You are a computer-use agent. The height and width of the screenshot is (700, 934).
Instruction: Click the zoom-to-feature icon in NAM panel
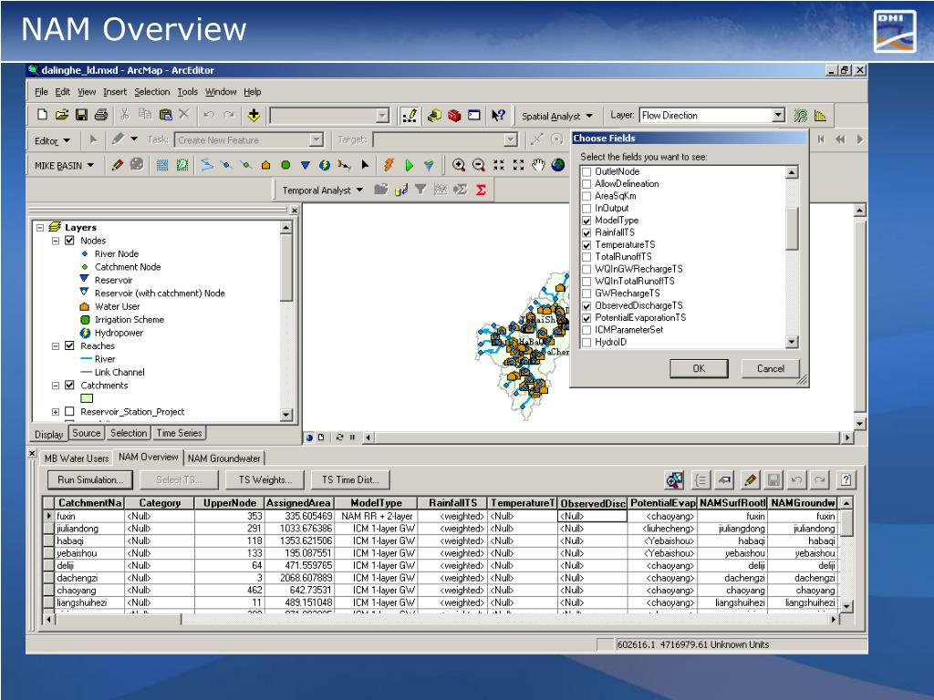(674, 479)
